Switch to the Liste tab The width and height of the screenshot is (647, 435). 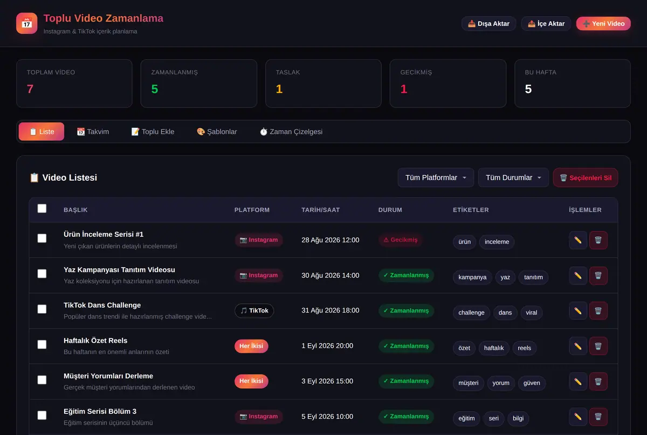pos(42,132)
